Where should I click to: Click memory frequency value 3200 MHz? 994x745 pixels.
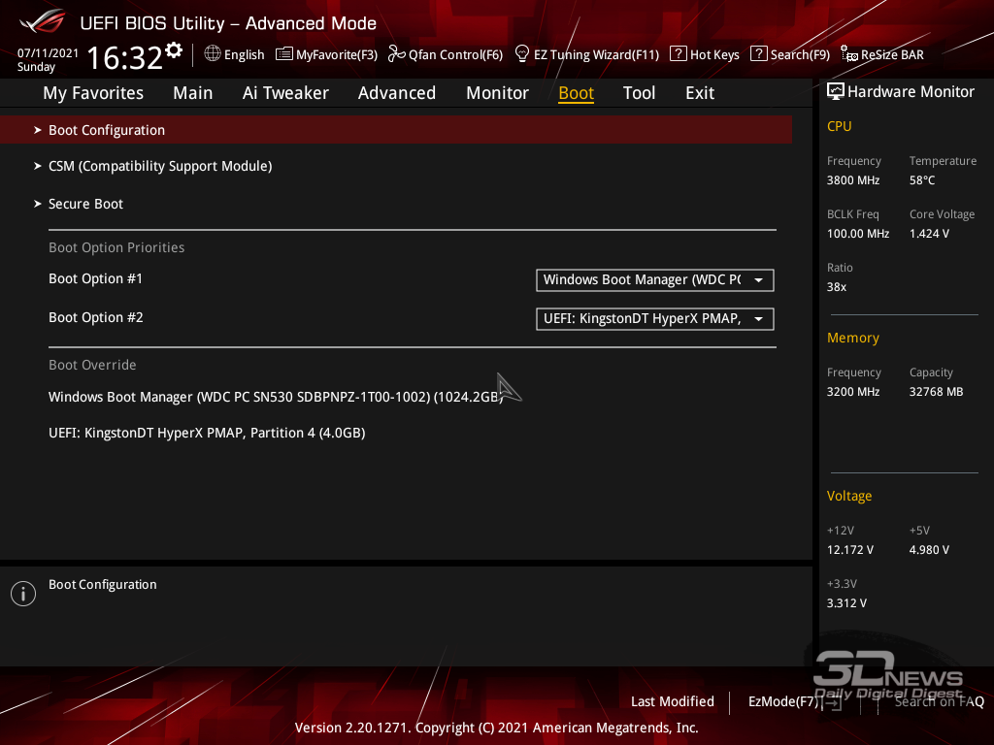(x=853, y=392)
